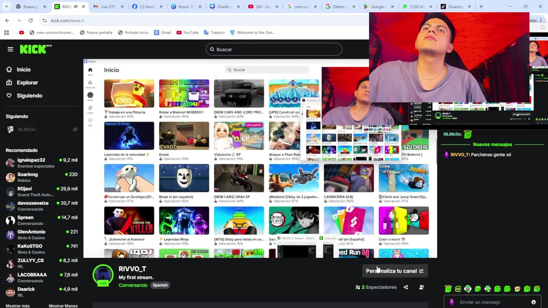548x308 pixels.
Task: Click the user moderation icon beside share
Action: (421, 287)
